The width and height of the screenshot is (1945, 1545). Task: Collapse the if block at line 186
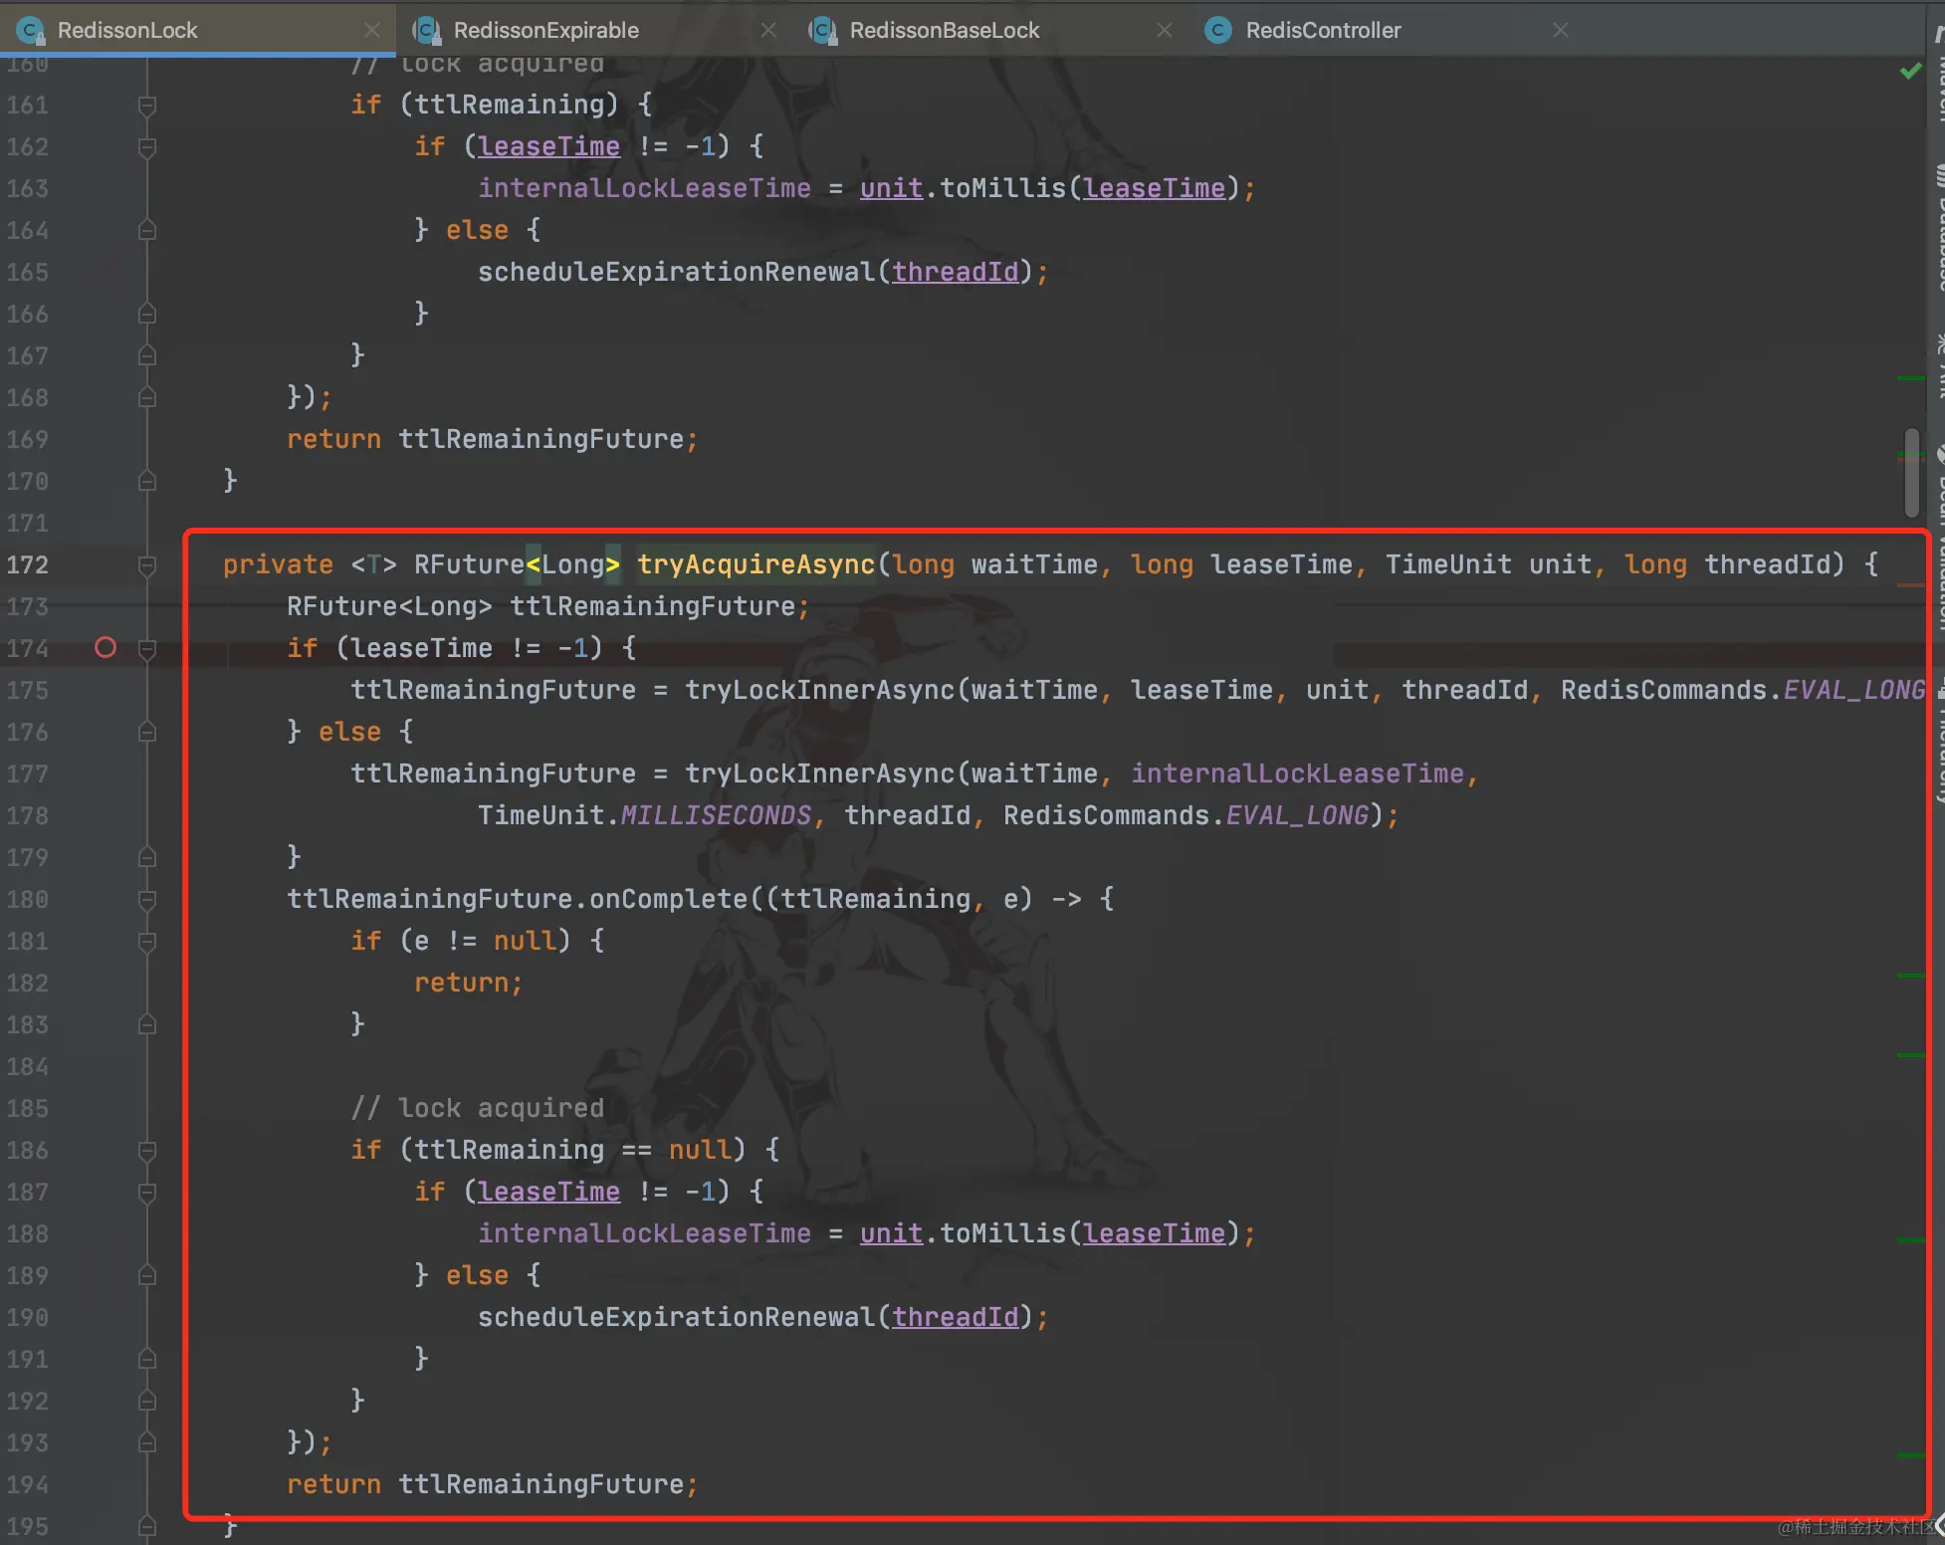[x=147, y=1151]
